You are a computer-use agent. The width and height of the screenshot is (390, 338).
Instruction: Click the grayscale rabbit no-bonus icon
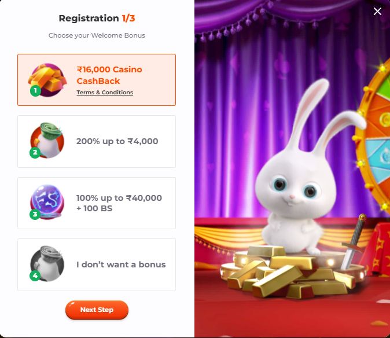tap(47, 264)
